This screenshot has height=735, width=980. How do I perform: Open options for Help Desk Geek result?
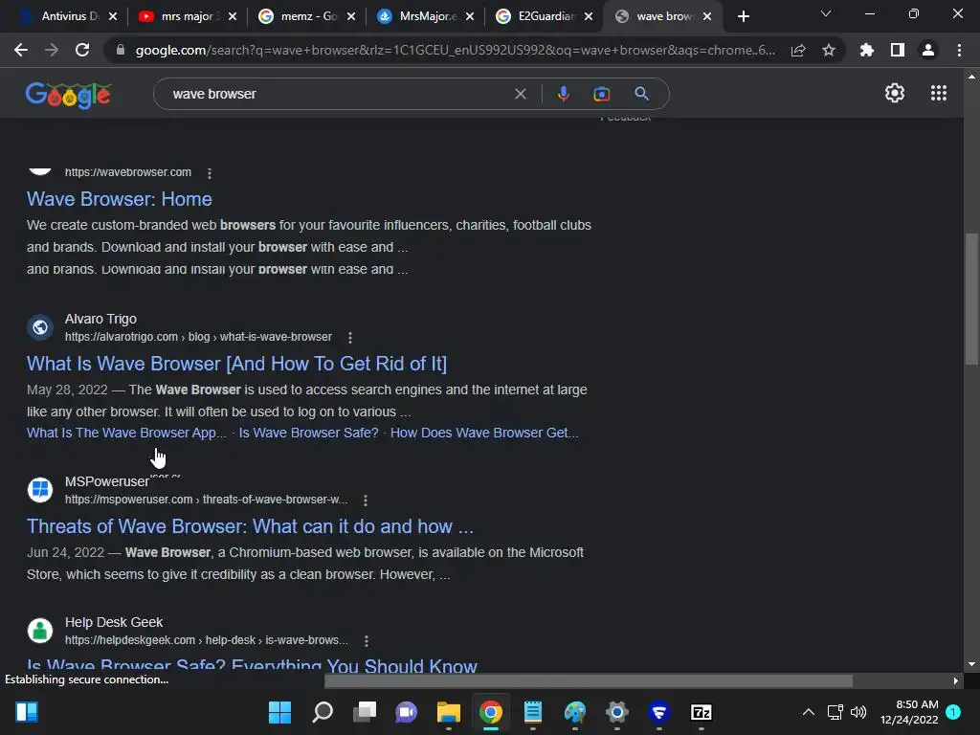[x=367, y=640]
